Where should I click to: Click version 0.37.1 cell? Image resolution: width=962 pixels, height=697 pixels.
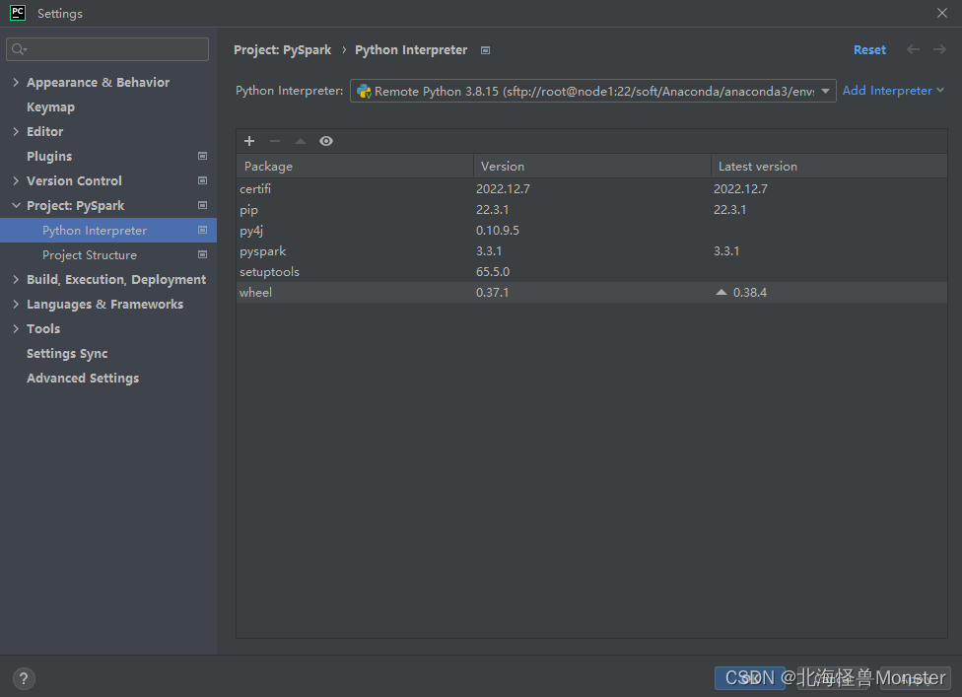(x=492, y=293)
